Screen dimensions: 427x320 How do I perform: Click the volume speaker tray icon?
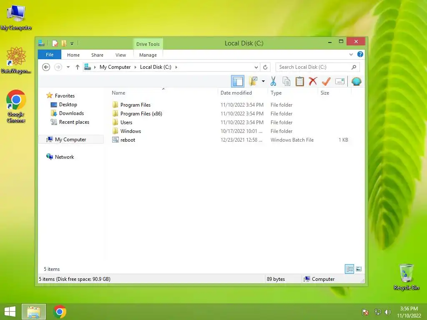point(388,312)
